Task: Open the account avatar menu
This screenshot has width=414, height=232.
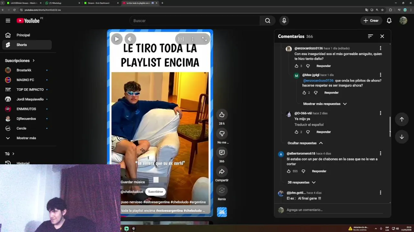Action: coord(403,21)
